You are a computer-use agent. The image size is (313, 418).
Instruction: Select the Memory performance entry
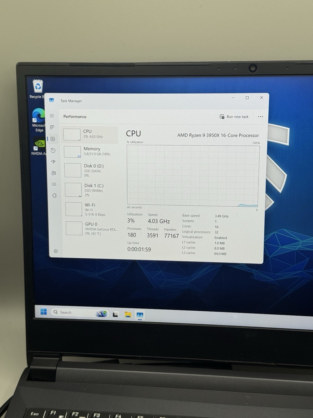90,152
